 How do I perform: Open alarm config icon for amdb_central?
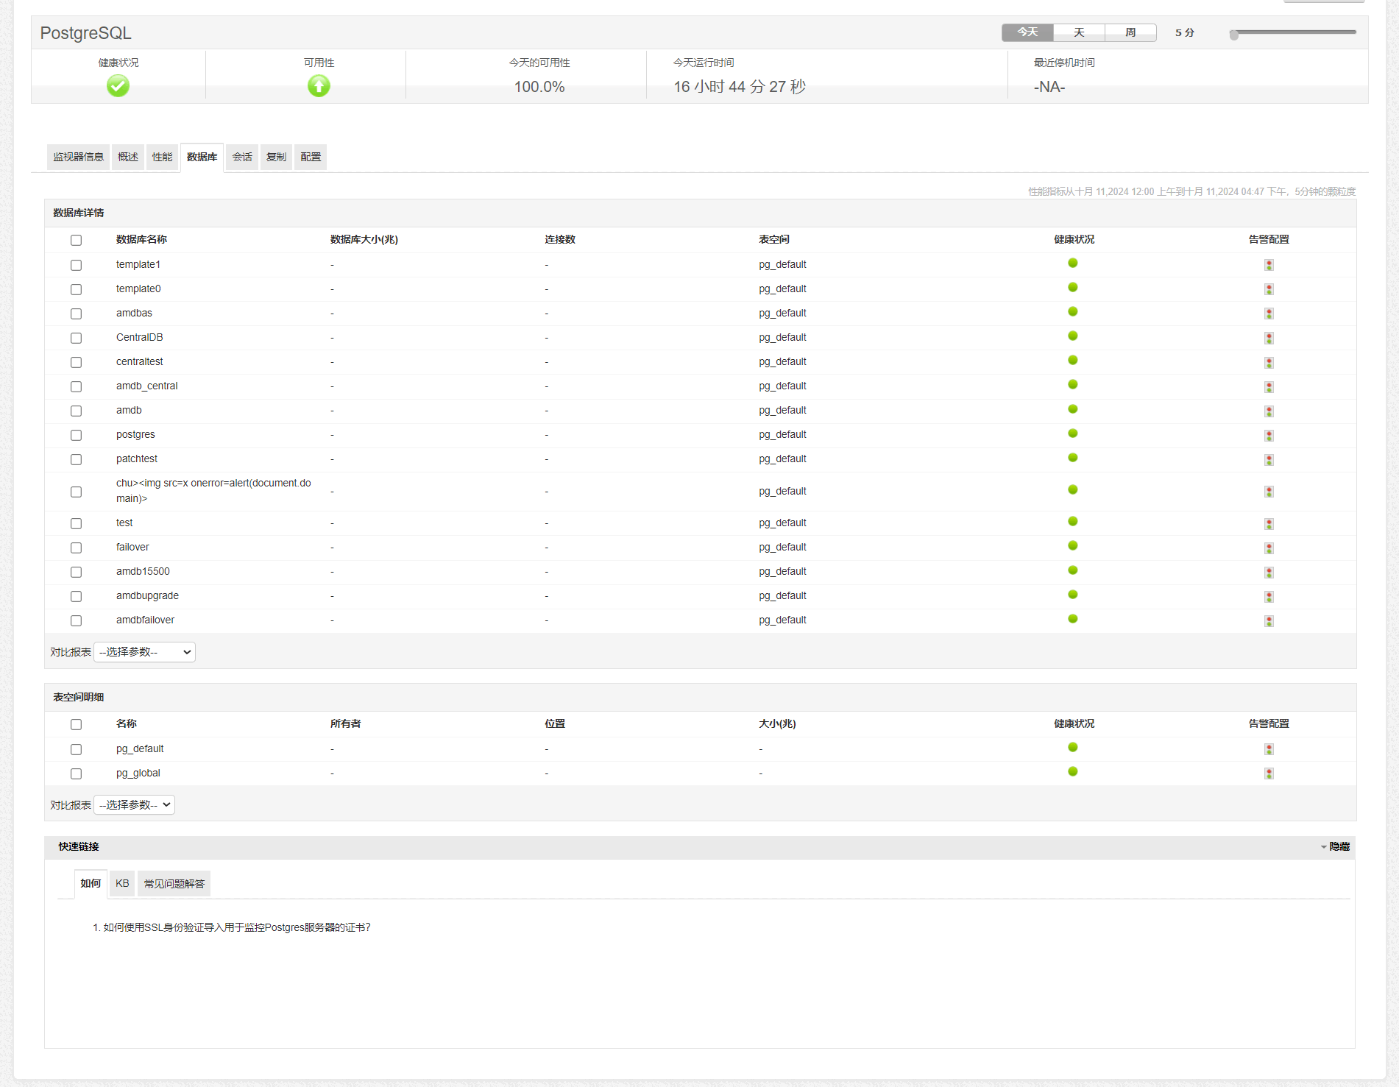(x=1269, y=386)
